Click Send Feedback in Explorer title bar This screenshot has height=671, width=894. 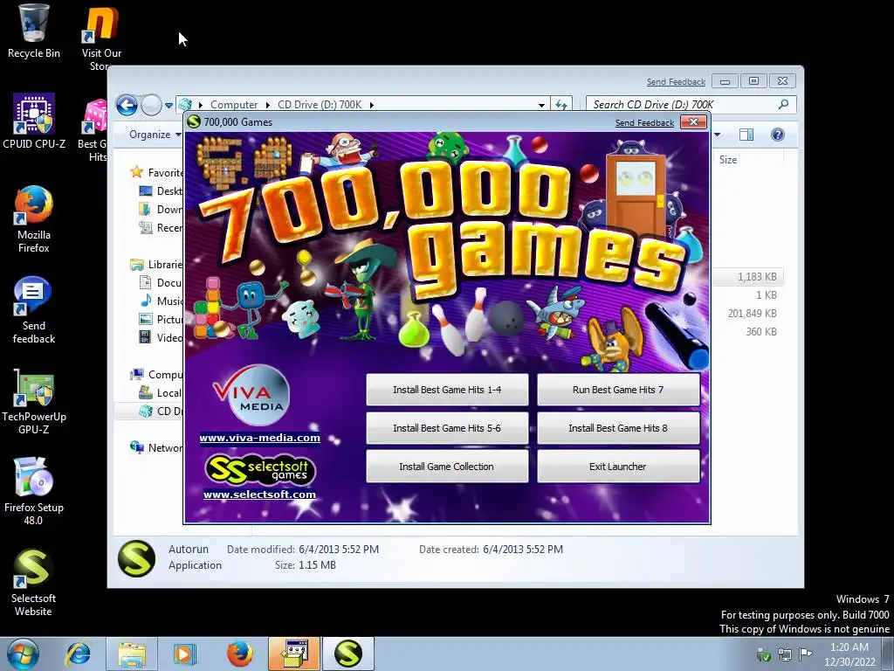point(676,81)
